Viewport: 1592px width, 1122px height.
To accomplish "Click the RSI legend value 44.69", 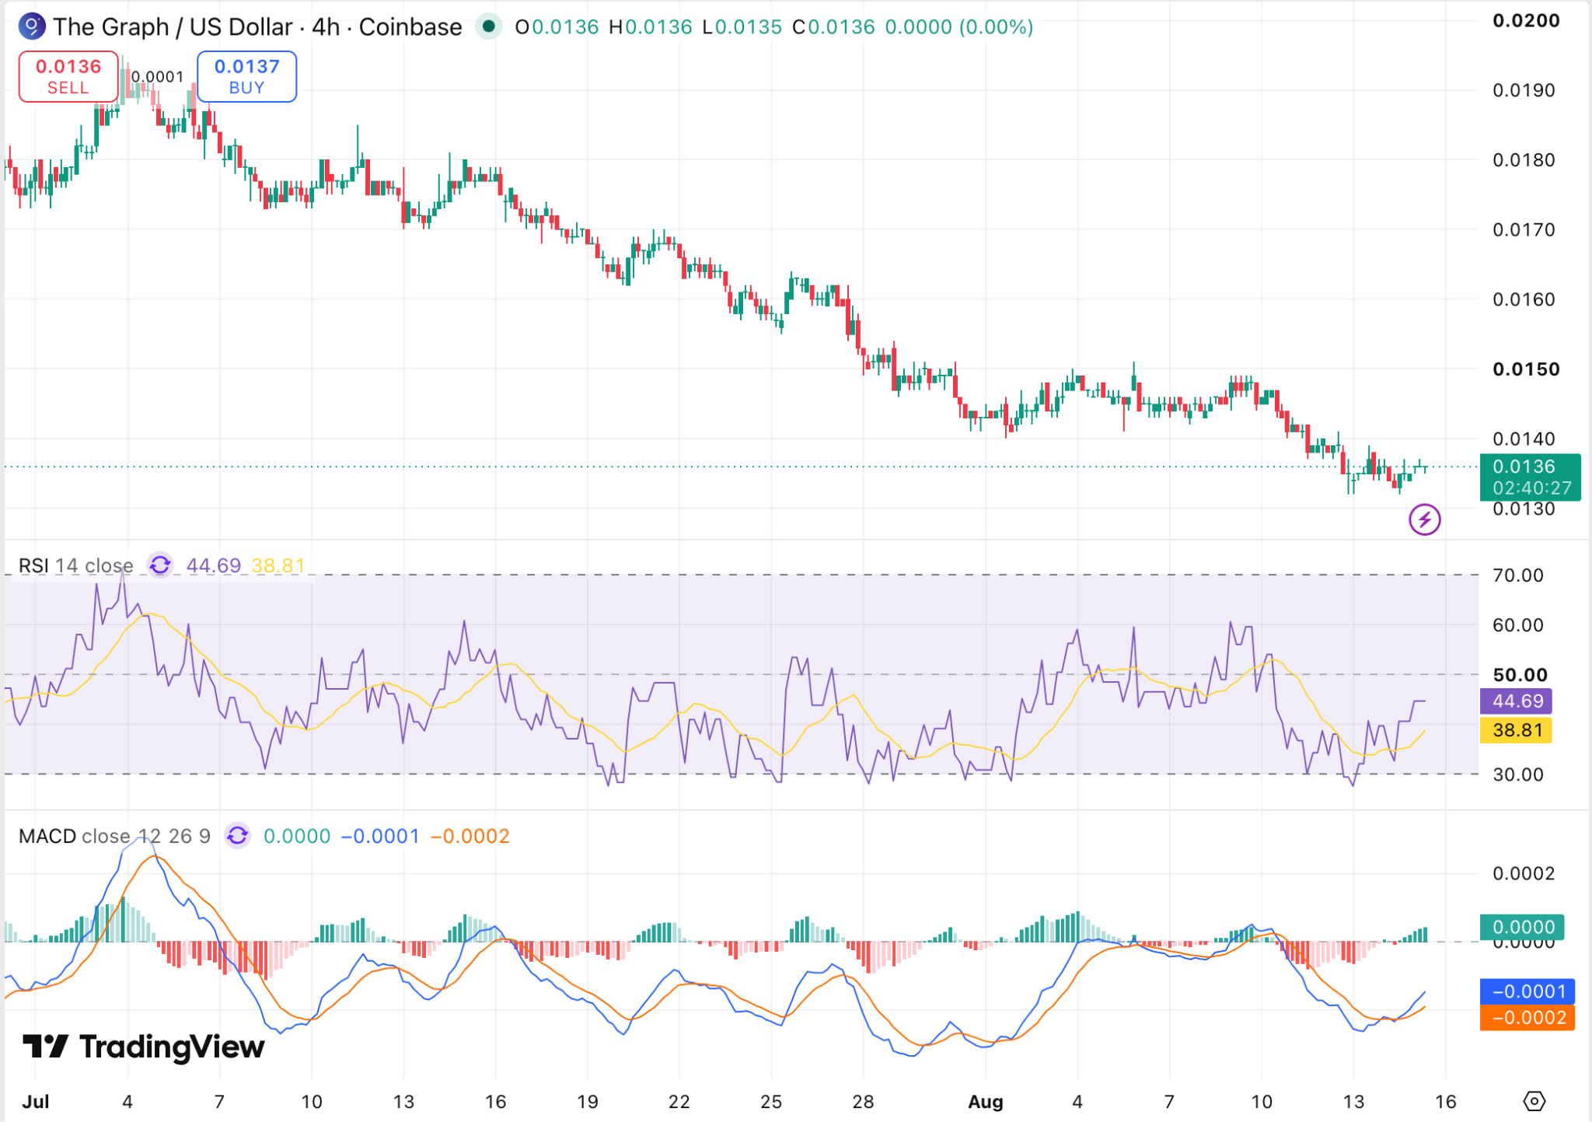I will click(x=214, y=565).
